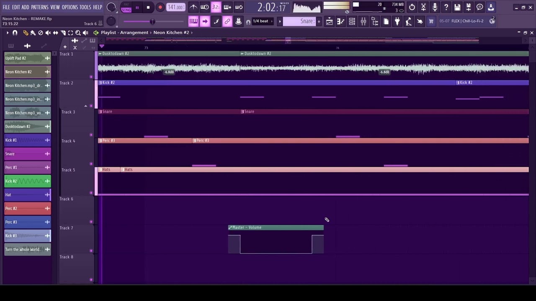Open the content library shopping cart
This screenshot has width=536, height=301.
coord(431,21)
